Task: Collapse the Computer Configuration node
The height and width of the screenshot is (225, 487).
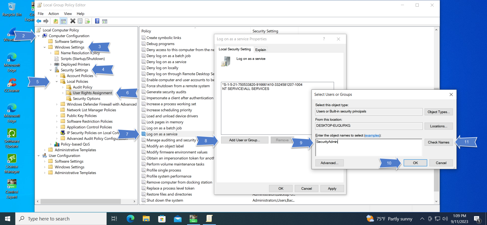Action: (39, 36)
